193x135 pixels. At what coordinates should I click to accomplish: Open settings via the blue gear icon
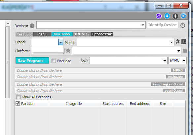(183, 16)
